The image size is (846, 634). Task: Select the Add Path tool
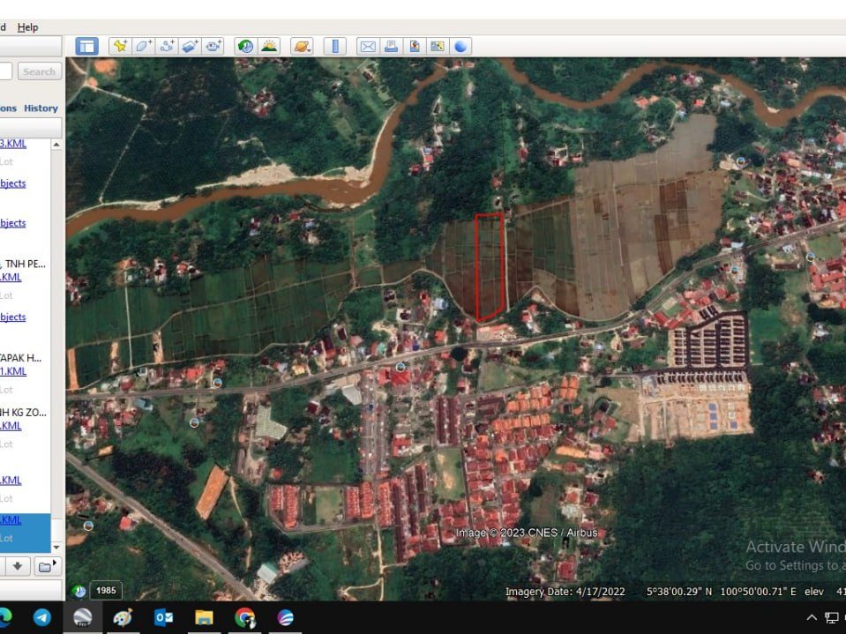point(167,47)
